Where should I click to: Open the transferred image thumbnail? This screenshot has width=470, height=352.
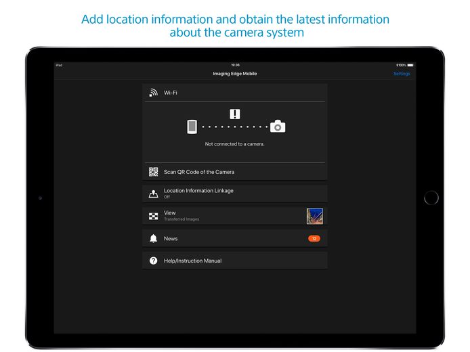click(x=315, y=216)
